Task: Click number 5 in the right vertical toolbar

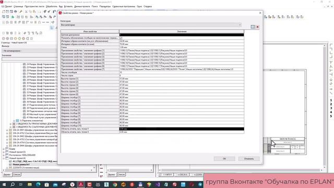Action: tap(331, 116)
